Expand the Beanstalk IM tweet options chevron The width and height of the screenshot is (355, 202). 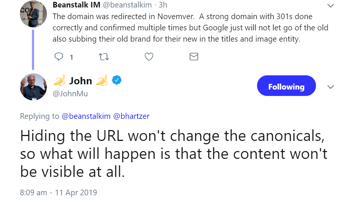[331, 6]
